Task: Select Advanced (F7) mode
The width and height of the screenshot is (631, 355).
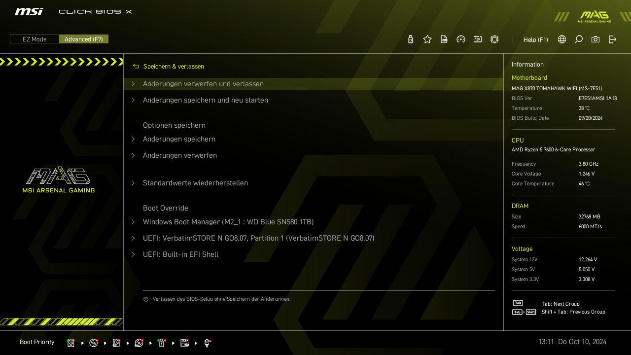Action: (84, 39)
